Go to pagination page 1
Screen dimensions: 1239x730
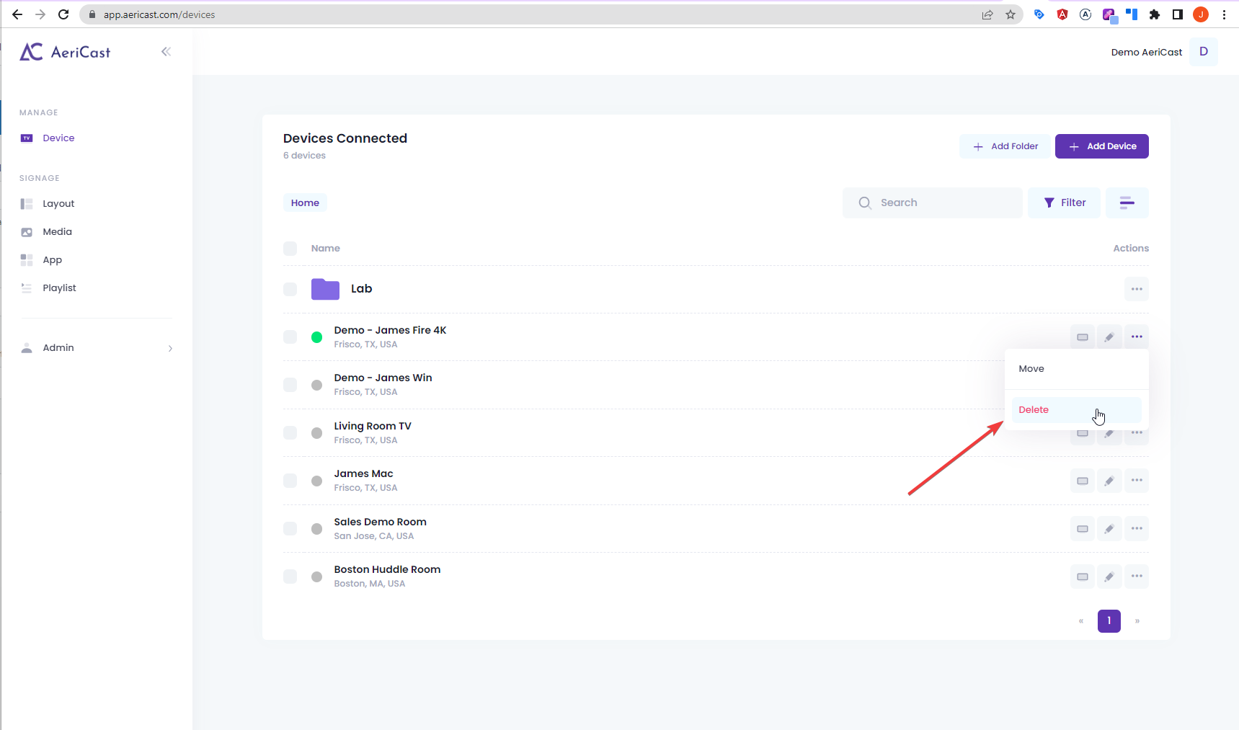coord(1109,620)
